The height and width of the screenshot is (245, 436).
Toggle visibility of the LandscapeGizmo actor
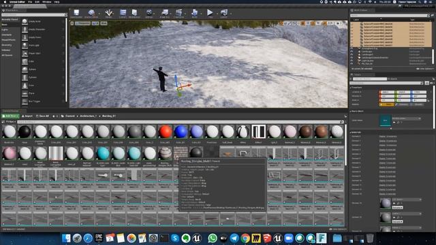[352, 58]
